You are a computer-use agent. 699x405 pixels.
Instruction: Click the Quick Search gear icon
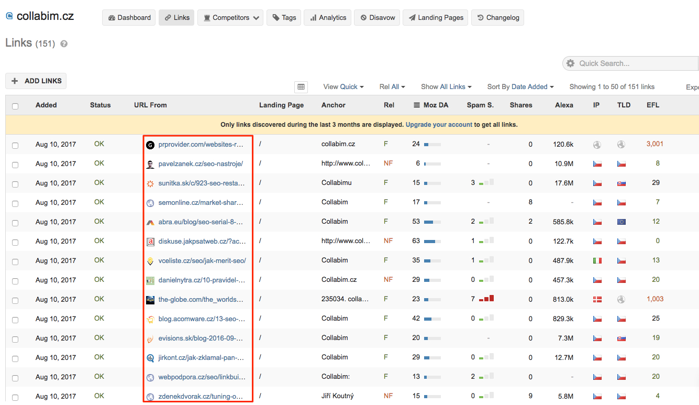(x=570, y=63)
